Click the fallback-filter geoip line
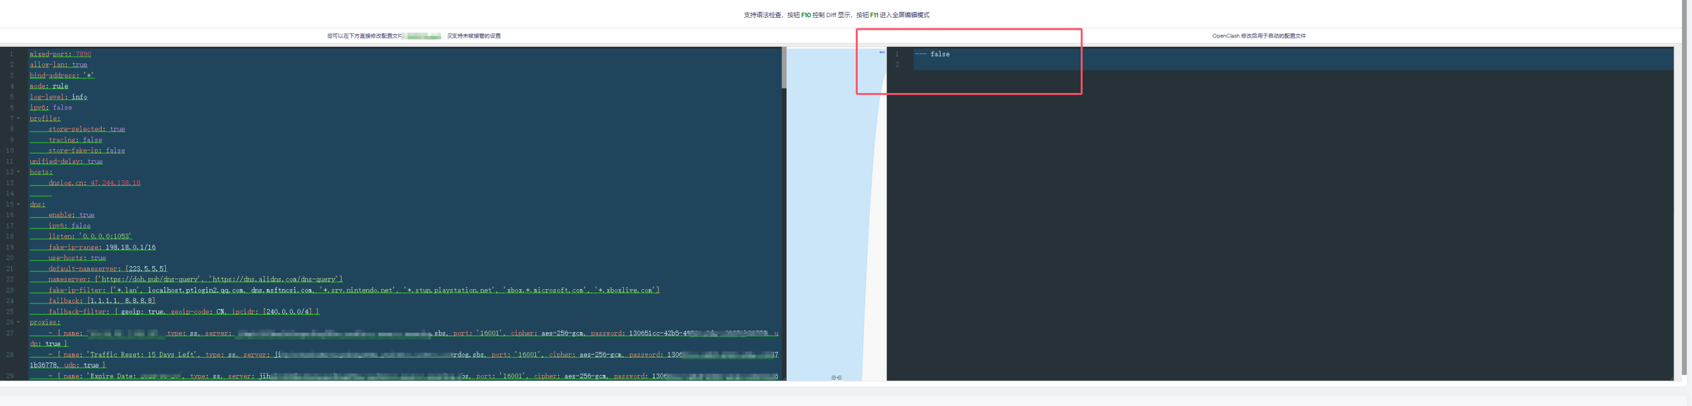Image resolution: width=1692 pixels, height=406 pixels. [184, 312]
